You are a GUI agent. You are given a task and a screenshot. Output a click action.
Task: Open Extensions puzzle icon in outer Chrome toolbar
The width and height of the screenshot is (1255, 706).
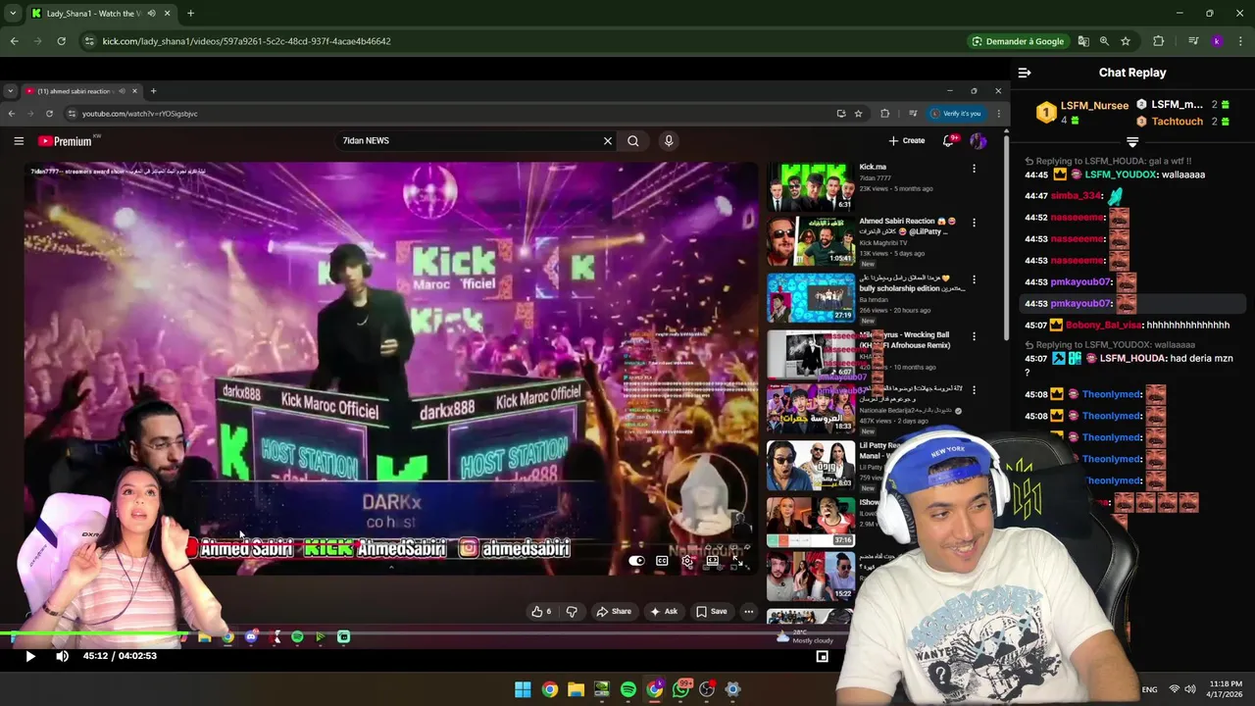1159,41
